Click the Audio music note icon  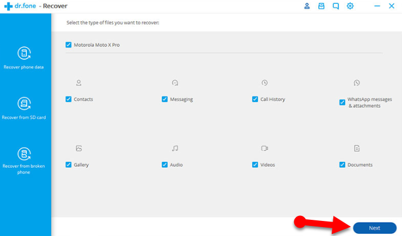[x=175, y=148]
